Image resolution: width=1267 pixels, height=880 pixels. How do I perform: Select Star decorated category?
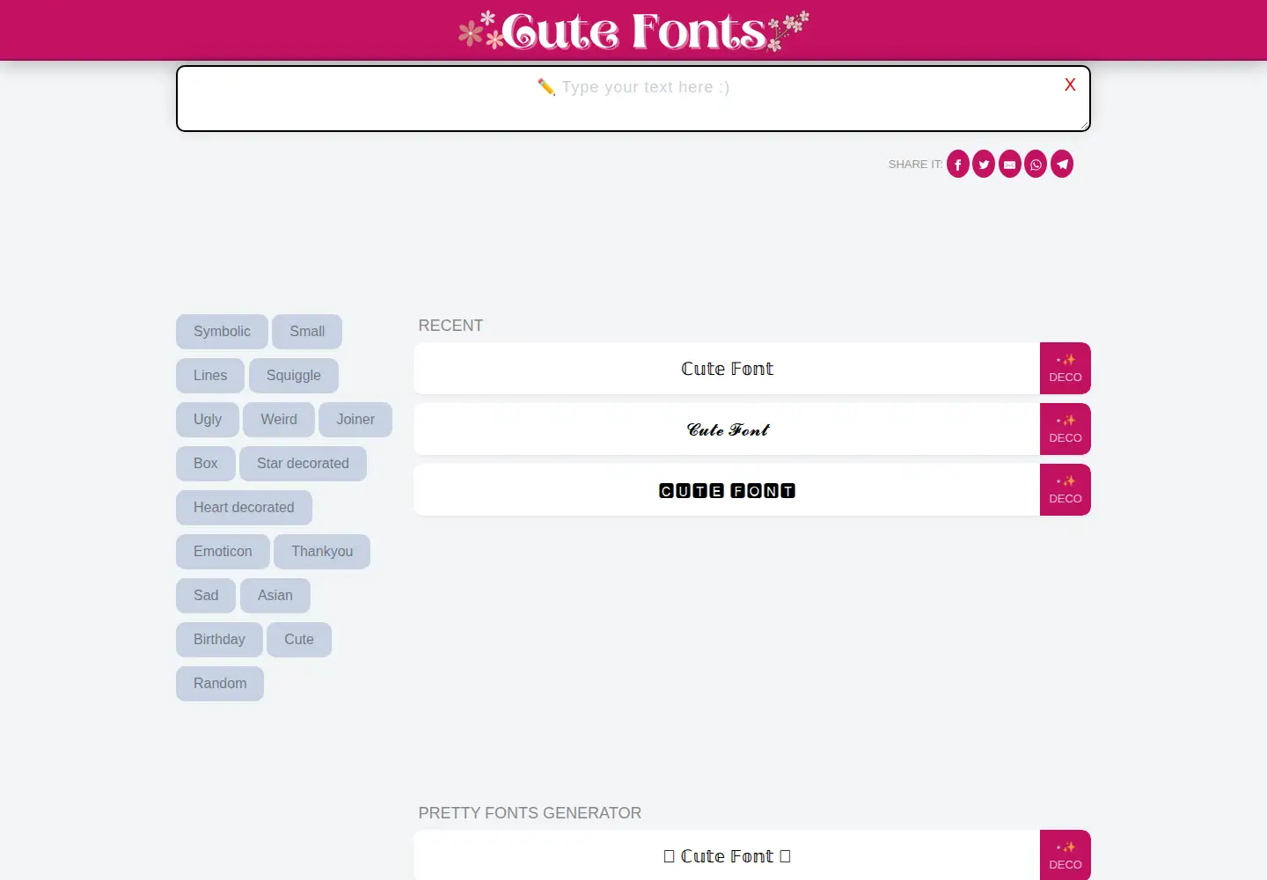[303, 464]
